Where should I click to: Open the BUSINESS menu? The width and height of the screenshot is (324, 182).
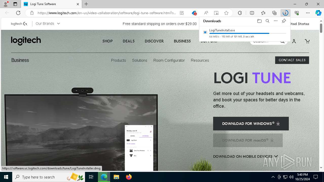[182, 41]
